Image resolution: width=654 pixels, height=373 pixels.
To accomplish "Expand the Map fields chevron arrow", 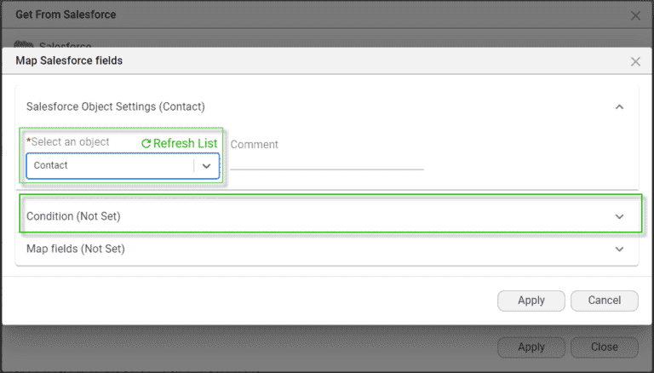I will tap(619, 250).
